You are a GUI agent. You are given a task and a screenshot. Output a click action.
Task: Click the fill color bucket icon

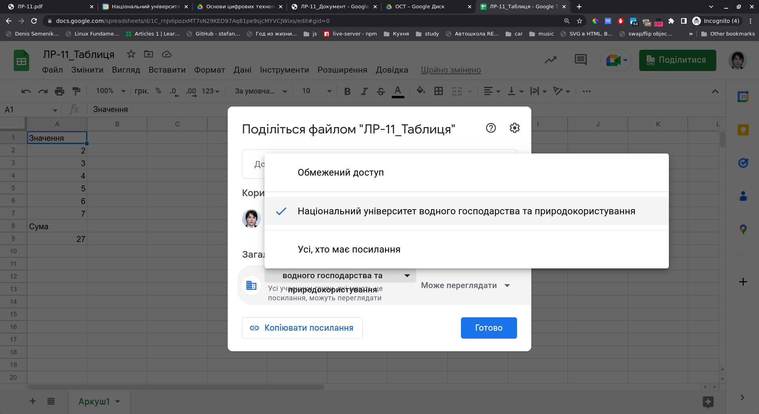click(421, 91)
